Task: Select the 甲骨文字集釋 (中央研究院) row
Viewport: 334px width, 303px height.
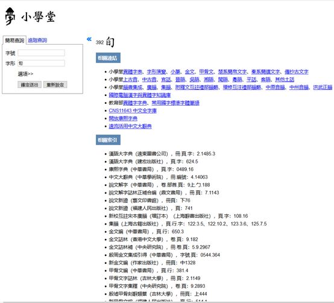Action: (157, 286)
